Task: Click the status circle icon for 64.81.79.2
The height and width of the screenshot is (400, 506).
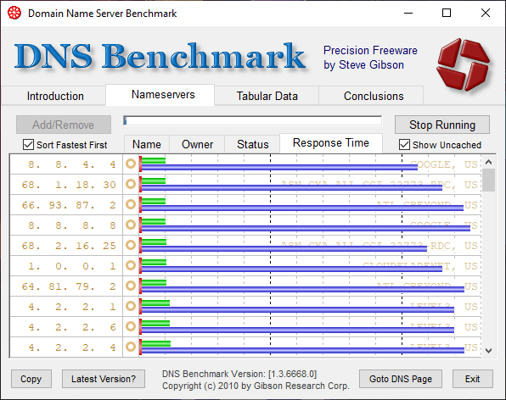Action: pos(131,286)
